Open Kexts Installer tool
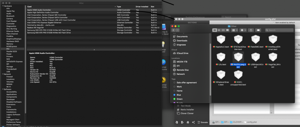Viewport: 300px width, 127px height. [x=185, y=110]
